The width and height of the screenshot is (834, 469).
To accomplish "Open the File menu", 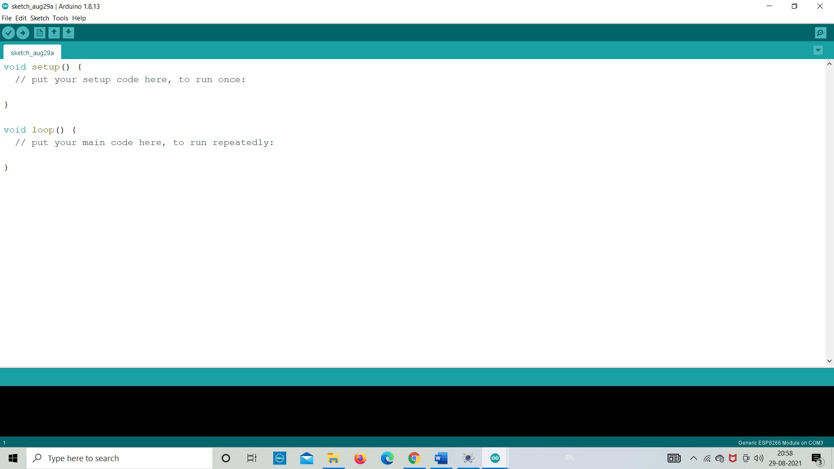I will tap(7, 18).
